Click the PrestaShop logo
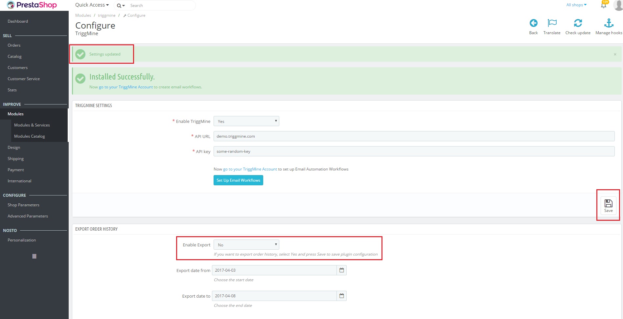The width and height of the screenshot is (623, 319). pos(32,5)
